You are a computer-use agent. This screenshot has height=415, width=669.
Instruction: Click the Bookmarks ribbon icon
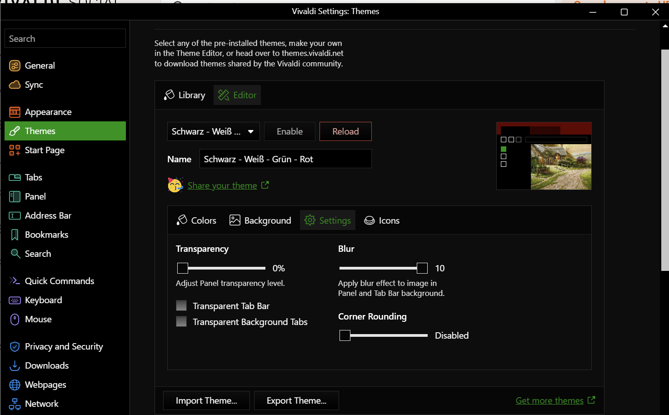(x=15, y=235)
